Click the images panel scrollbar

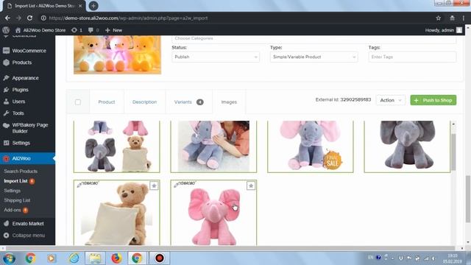[x=453, y=152]
